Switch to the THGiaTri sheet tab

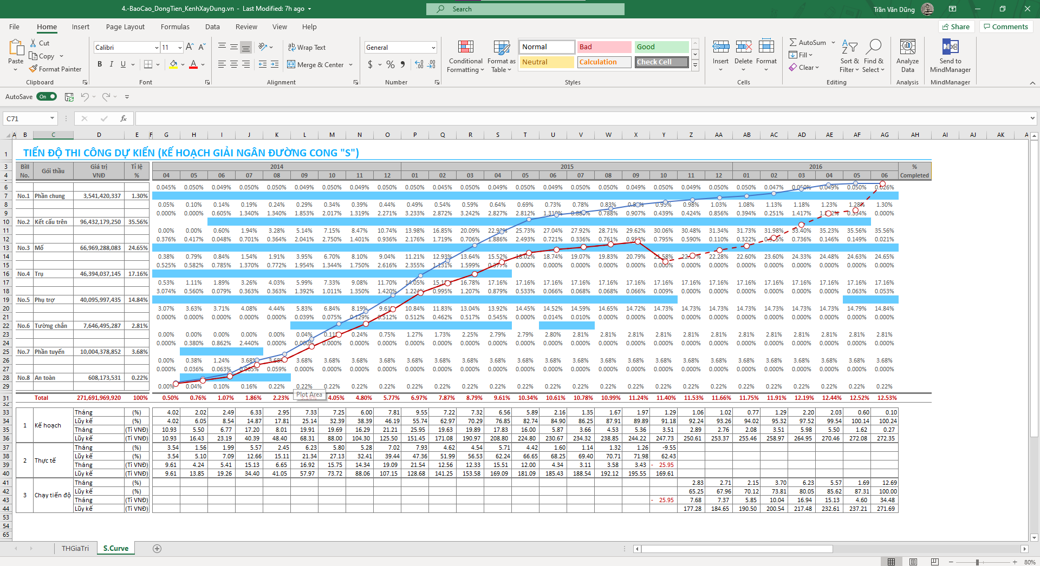[x=75, y=549]
